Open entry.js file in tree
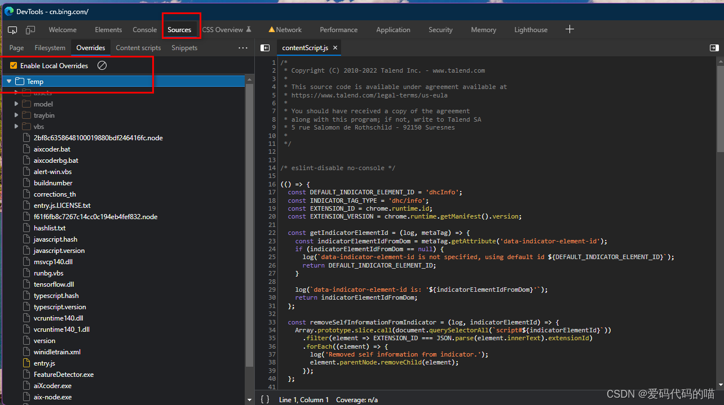The height and width of the screenshot is (405, 724). tap(45, 363)
